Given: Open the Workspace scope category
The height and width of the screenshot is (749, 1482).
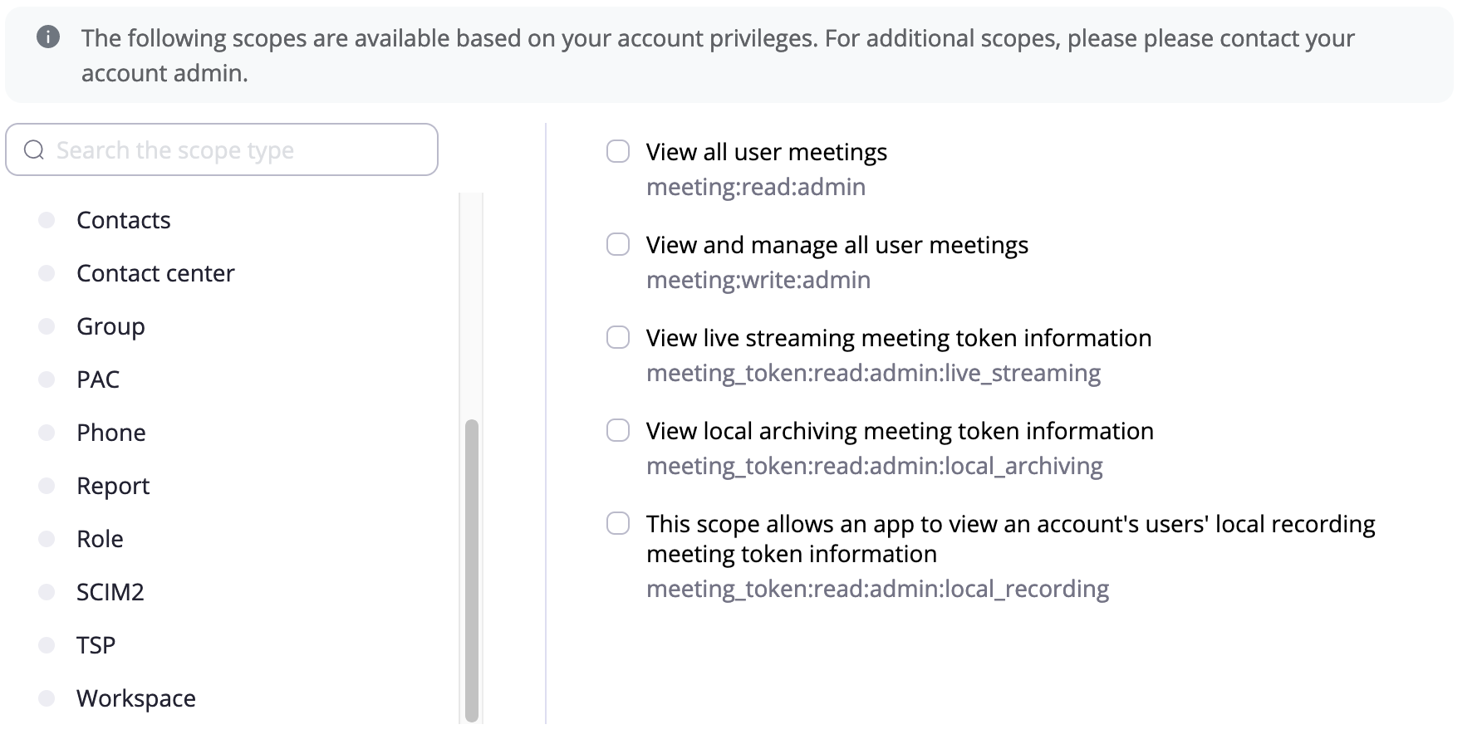Looking at the screenshot, I should (x=135, y=698).
